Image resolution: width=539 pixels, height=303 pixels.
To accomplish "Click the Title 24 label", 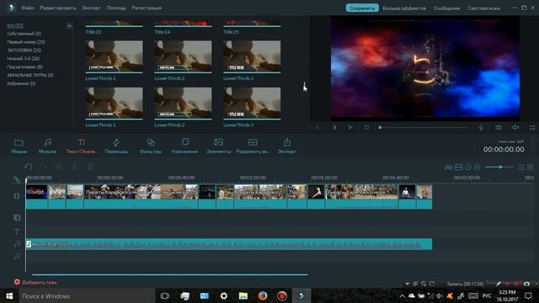I will (x=163, y=32).
